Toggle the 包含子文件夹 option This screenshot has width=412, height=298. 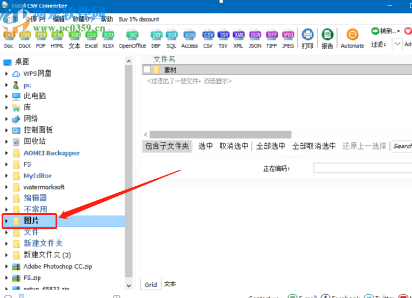tap(167, 146)
